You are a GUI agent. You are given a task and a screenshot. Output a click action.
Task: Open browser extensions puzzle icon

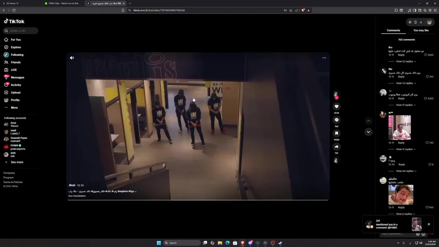pos(396,10)
